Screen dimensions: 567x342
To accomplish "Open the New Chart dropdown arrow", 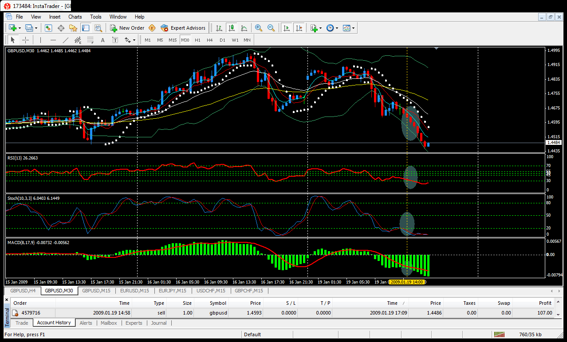I will pos(19,28).
